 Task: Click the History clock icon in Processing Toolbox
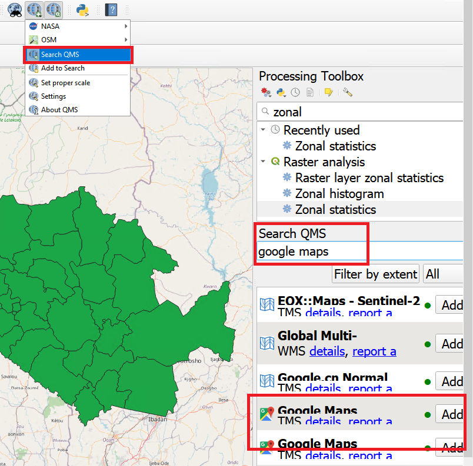[295, 92]
